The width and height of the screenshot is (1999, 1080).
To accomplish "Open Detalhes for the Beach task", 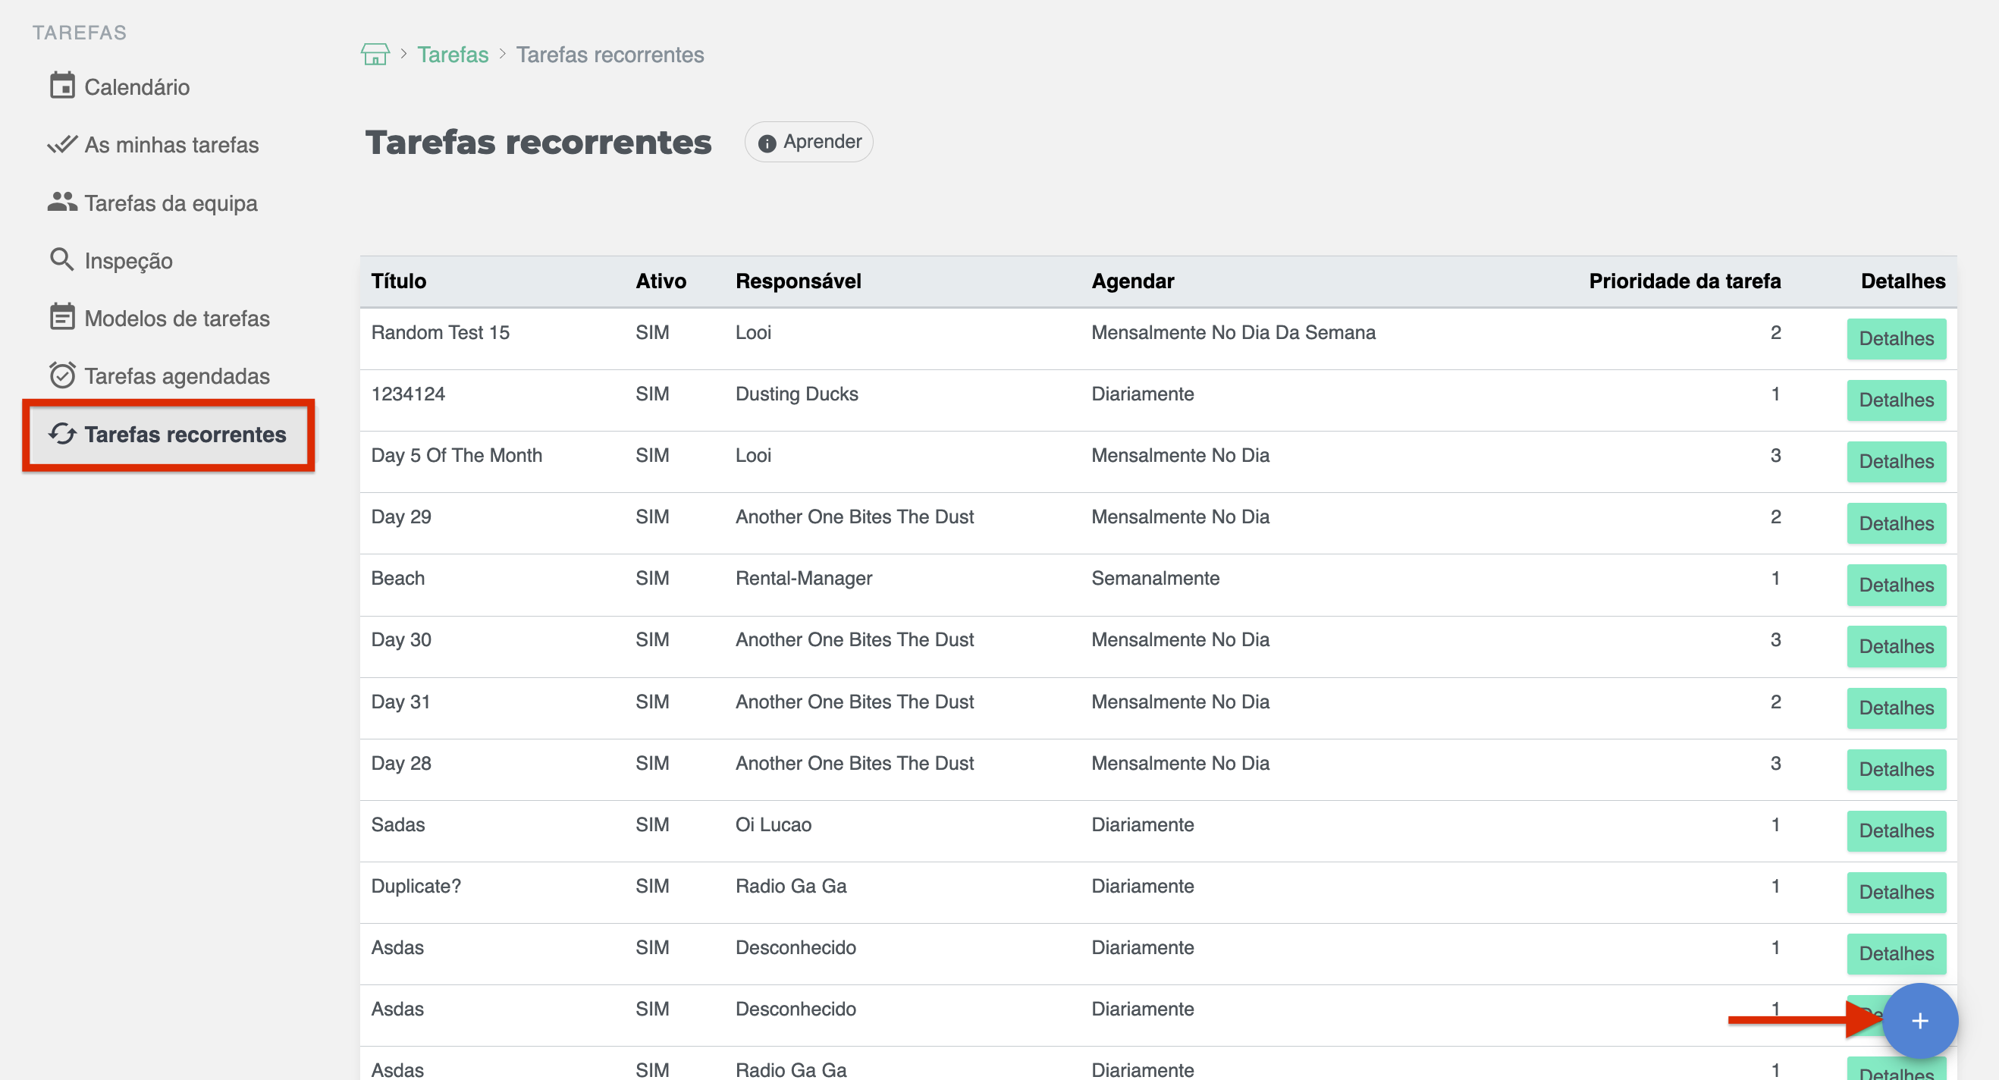I will click(1896, 585).
